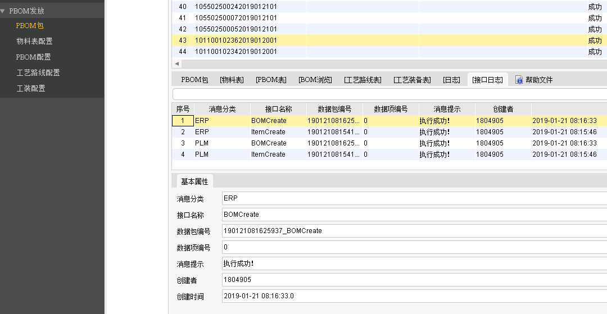Open the 帮助文件 help icon
The width and height of the screenshot is (607, 314).
[x=519, y=80]
